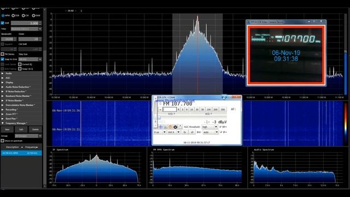Enable the Correct IQ checkbox
This screenshot has height=197, width=350.
20,64
